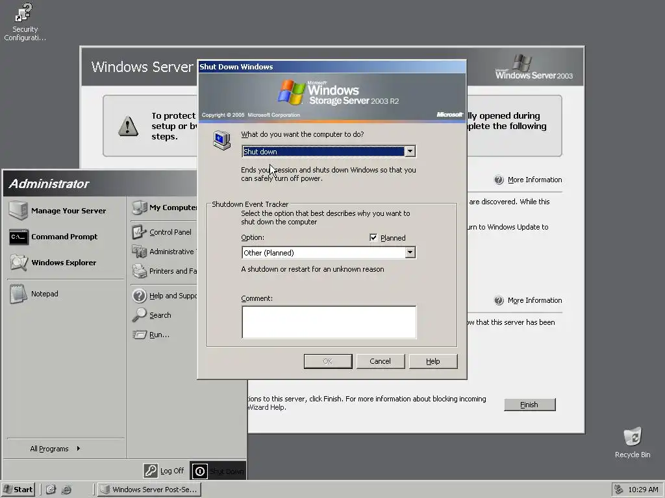Image resolution: width=665 pixels, height=498 pixels.
Task: Click the Log Off key icon
Action: 151,471
